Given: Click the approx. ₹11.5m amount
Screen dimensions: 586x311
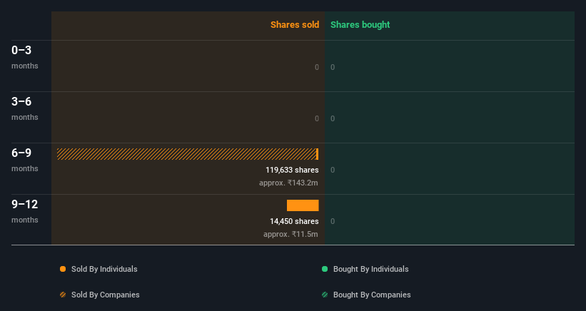Looking at the screenshot, I should (x=291, y=235).
